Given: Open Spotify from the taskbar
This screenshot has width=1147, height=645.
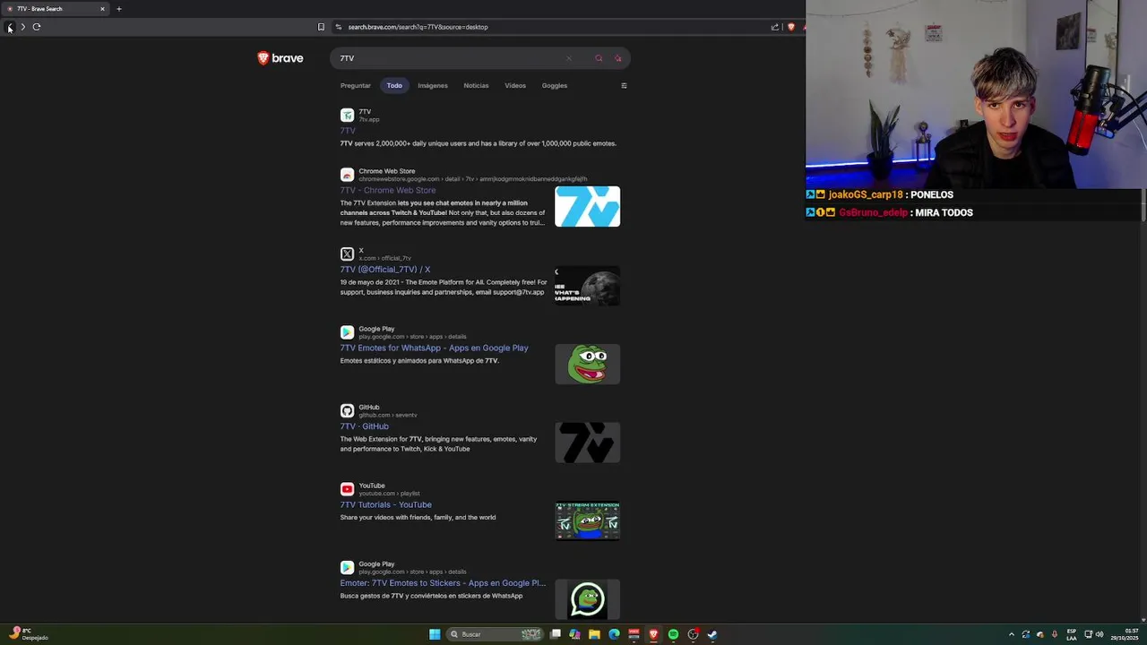Looking at the screenshot, I should click(x=673, y=634).
